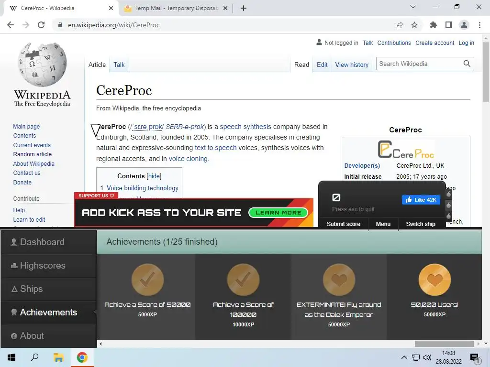
Task: Open a new browser tab
Action: coord(244,8)
